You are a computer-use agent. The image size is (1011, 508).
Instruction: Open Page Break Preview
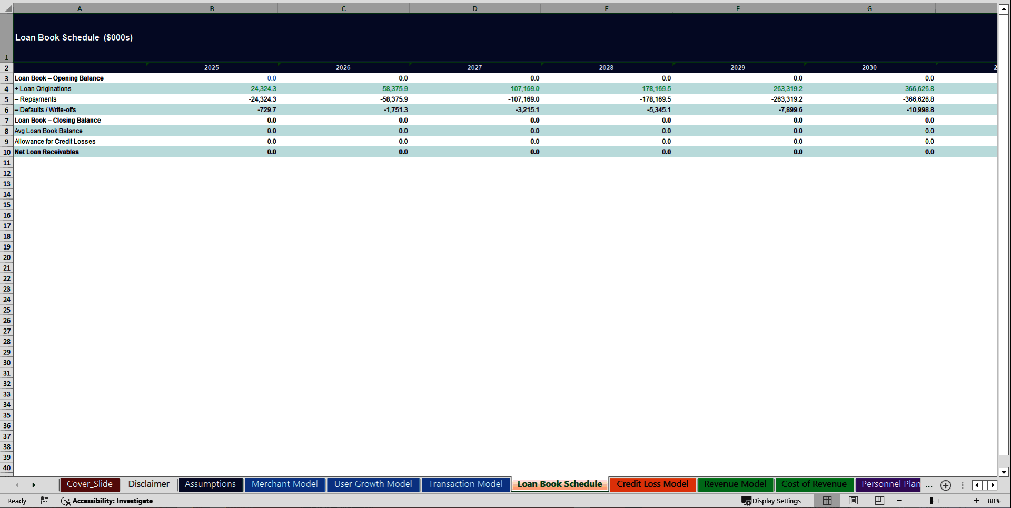(x=878, y=501)
